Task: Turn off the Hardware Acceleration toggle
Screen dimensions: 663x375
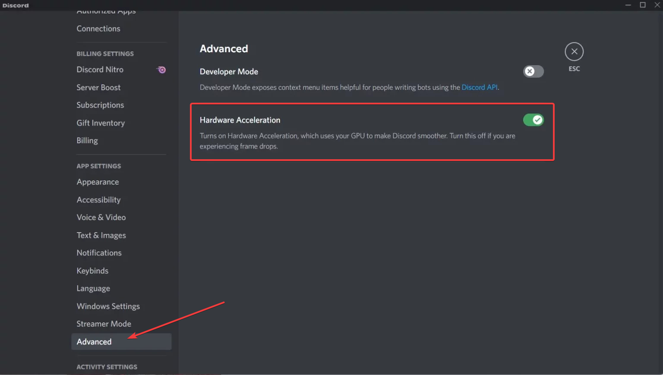Action: point(534,120)
